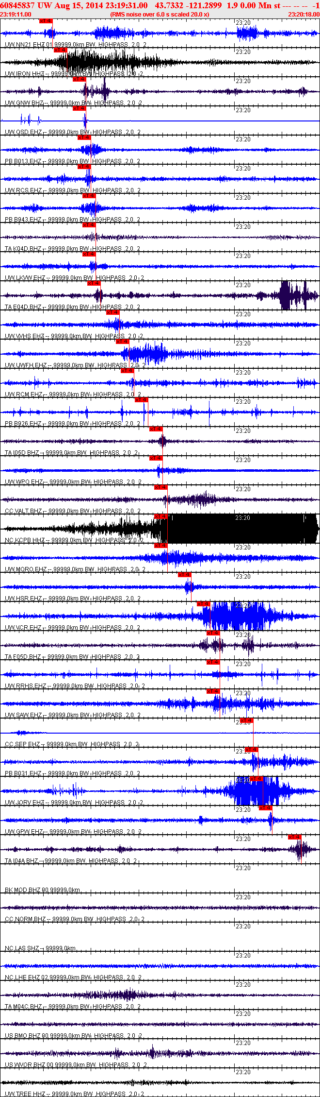Click the red pick flag on UW.HSR trace
The image size is (320, 1097).
[185, 575]
